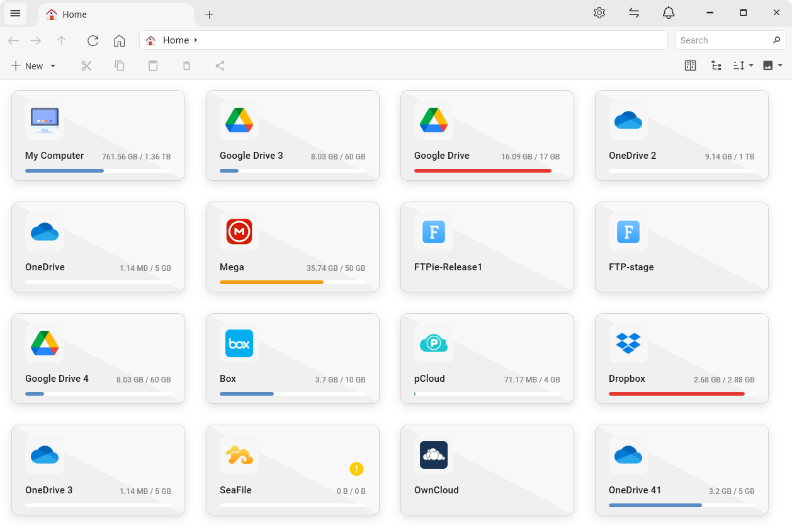Open application settings gear
Image resolution: width=792 pixels, height=528 pixels.
point(599,13)
